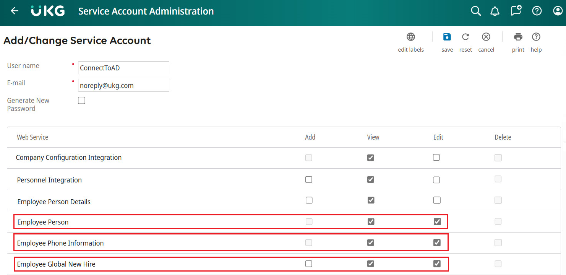The width and height of the screenshot is (566, 275).
Task: Check Edit for Company Configuration Integration
Action: [x=436, y=158]
